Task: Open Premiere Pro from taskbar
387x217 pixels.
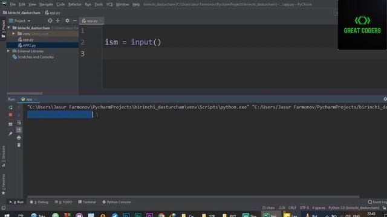Action: (x=149, y=215)
